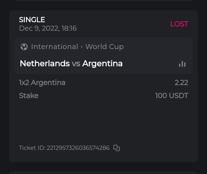The height and width of the screenshot is (174, 207).
Task: Click the Stake label
Action: click(29, 95)
